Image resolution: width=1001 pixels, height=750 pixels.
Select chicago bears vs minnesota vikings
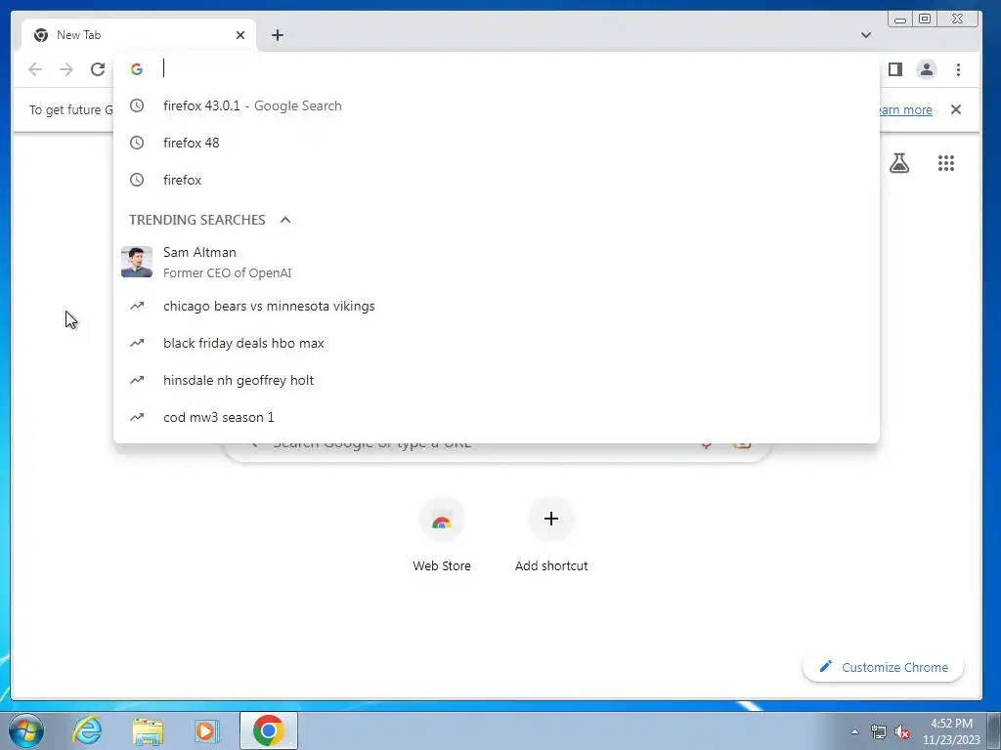[496, 306]
